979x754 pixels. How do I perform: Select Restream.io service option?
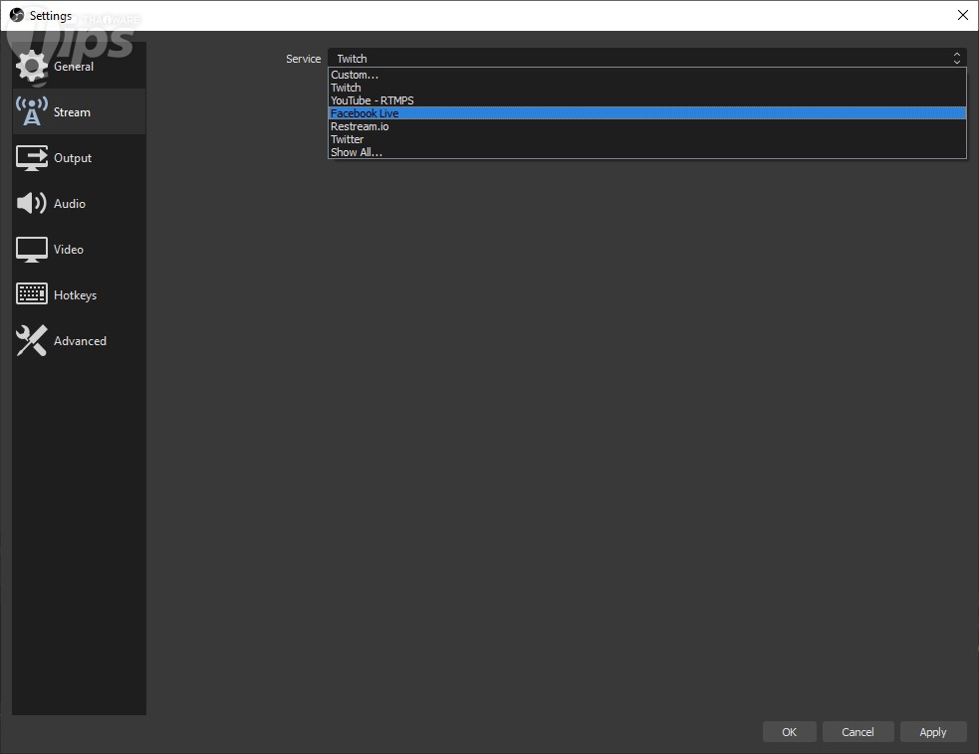coord(646,126)
